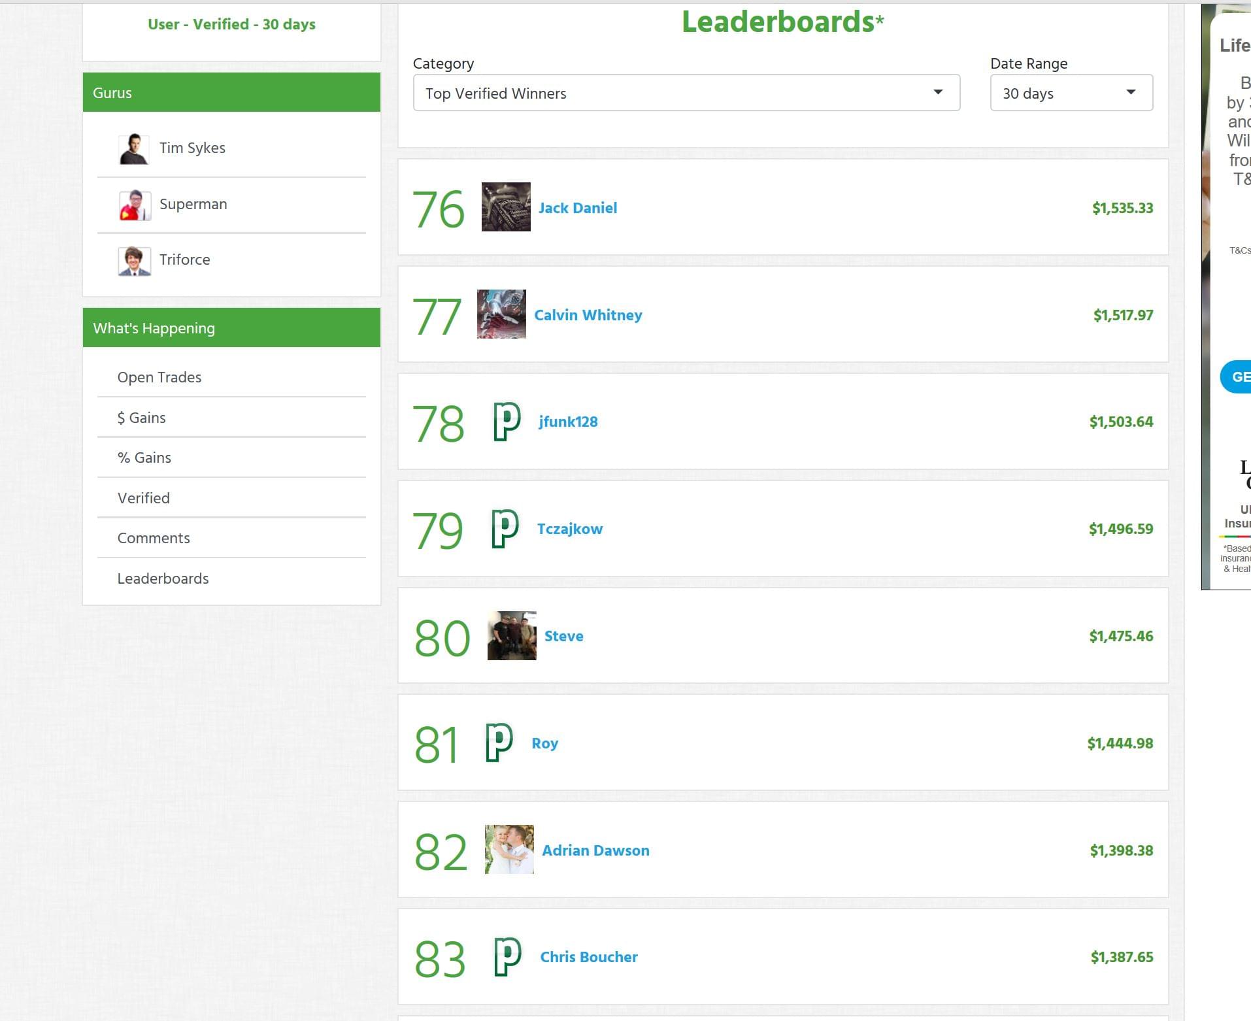Click rank number 80
The width and height of the screenshot is (1251, 1021).
point(442,638)
